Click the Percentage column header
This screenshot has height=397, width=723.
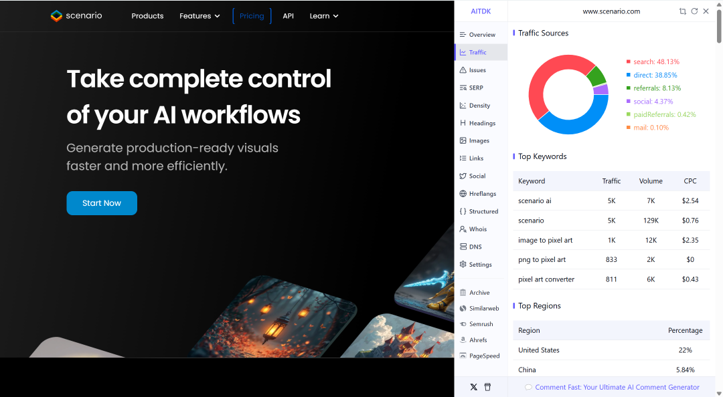[x=686, y=330]
